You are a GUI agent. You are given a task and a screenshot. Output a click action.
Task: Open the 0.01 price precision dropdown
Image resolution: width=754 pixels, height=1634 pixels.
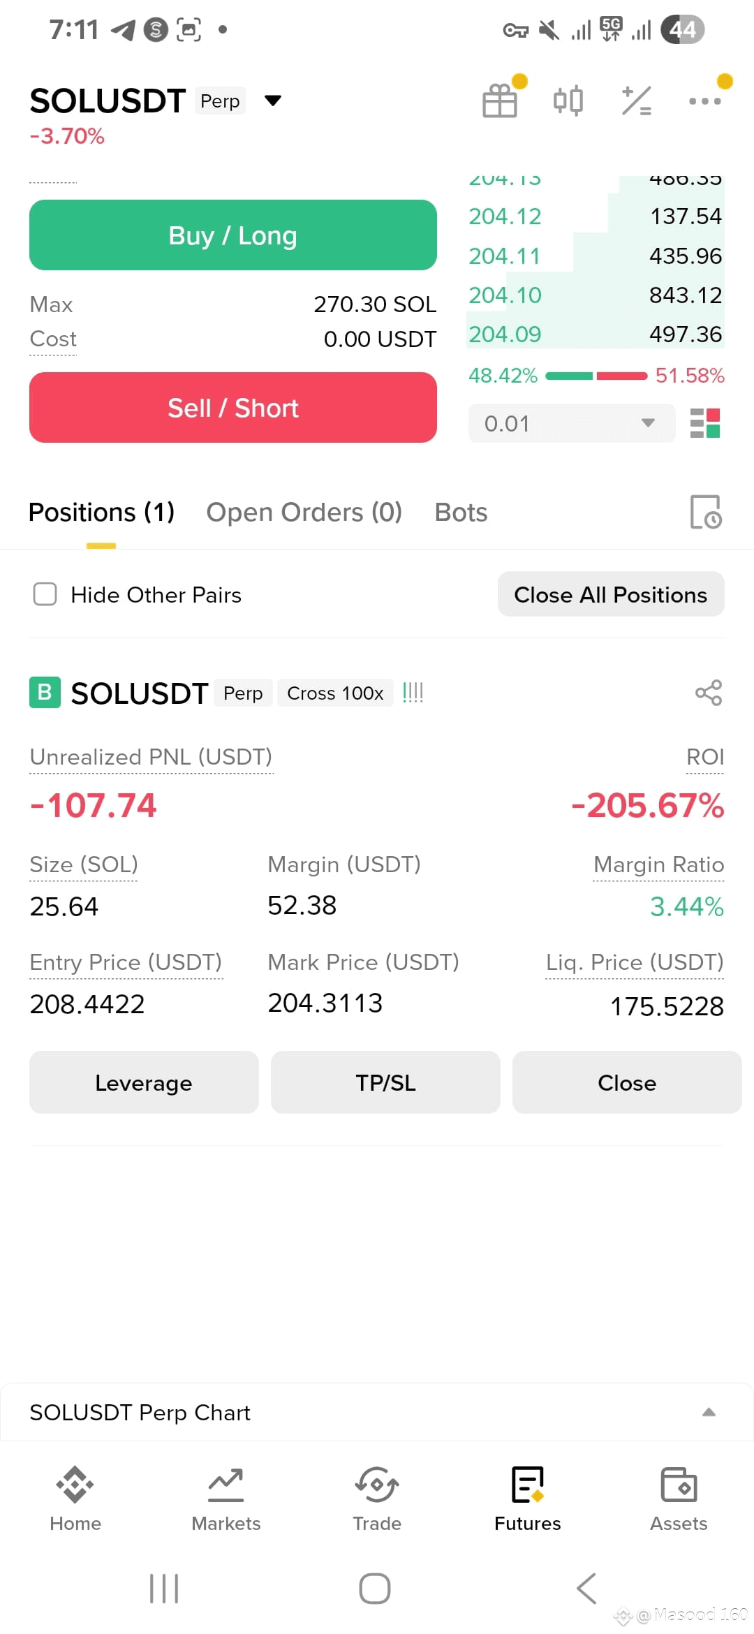pos(572,423)
